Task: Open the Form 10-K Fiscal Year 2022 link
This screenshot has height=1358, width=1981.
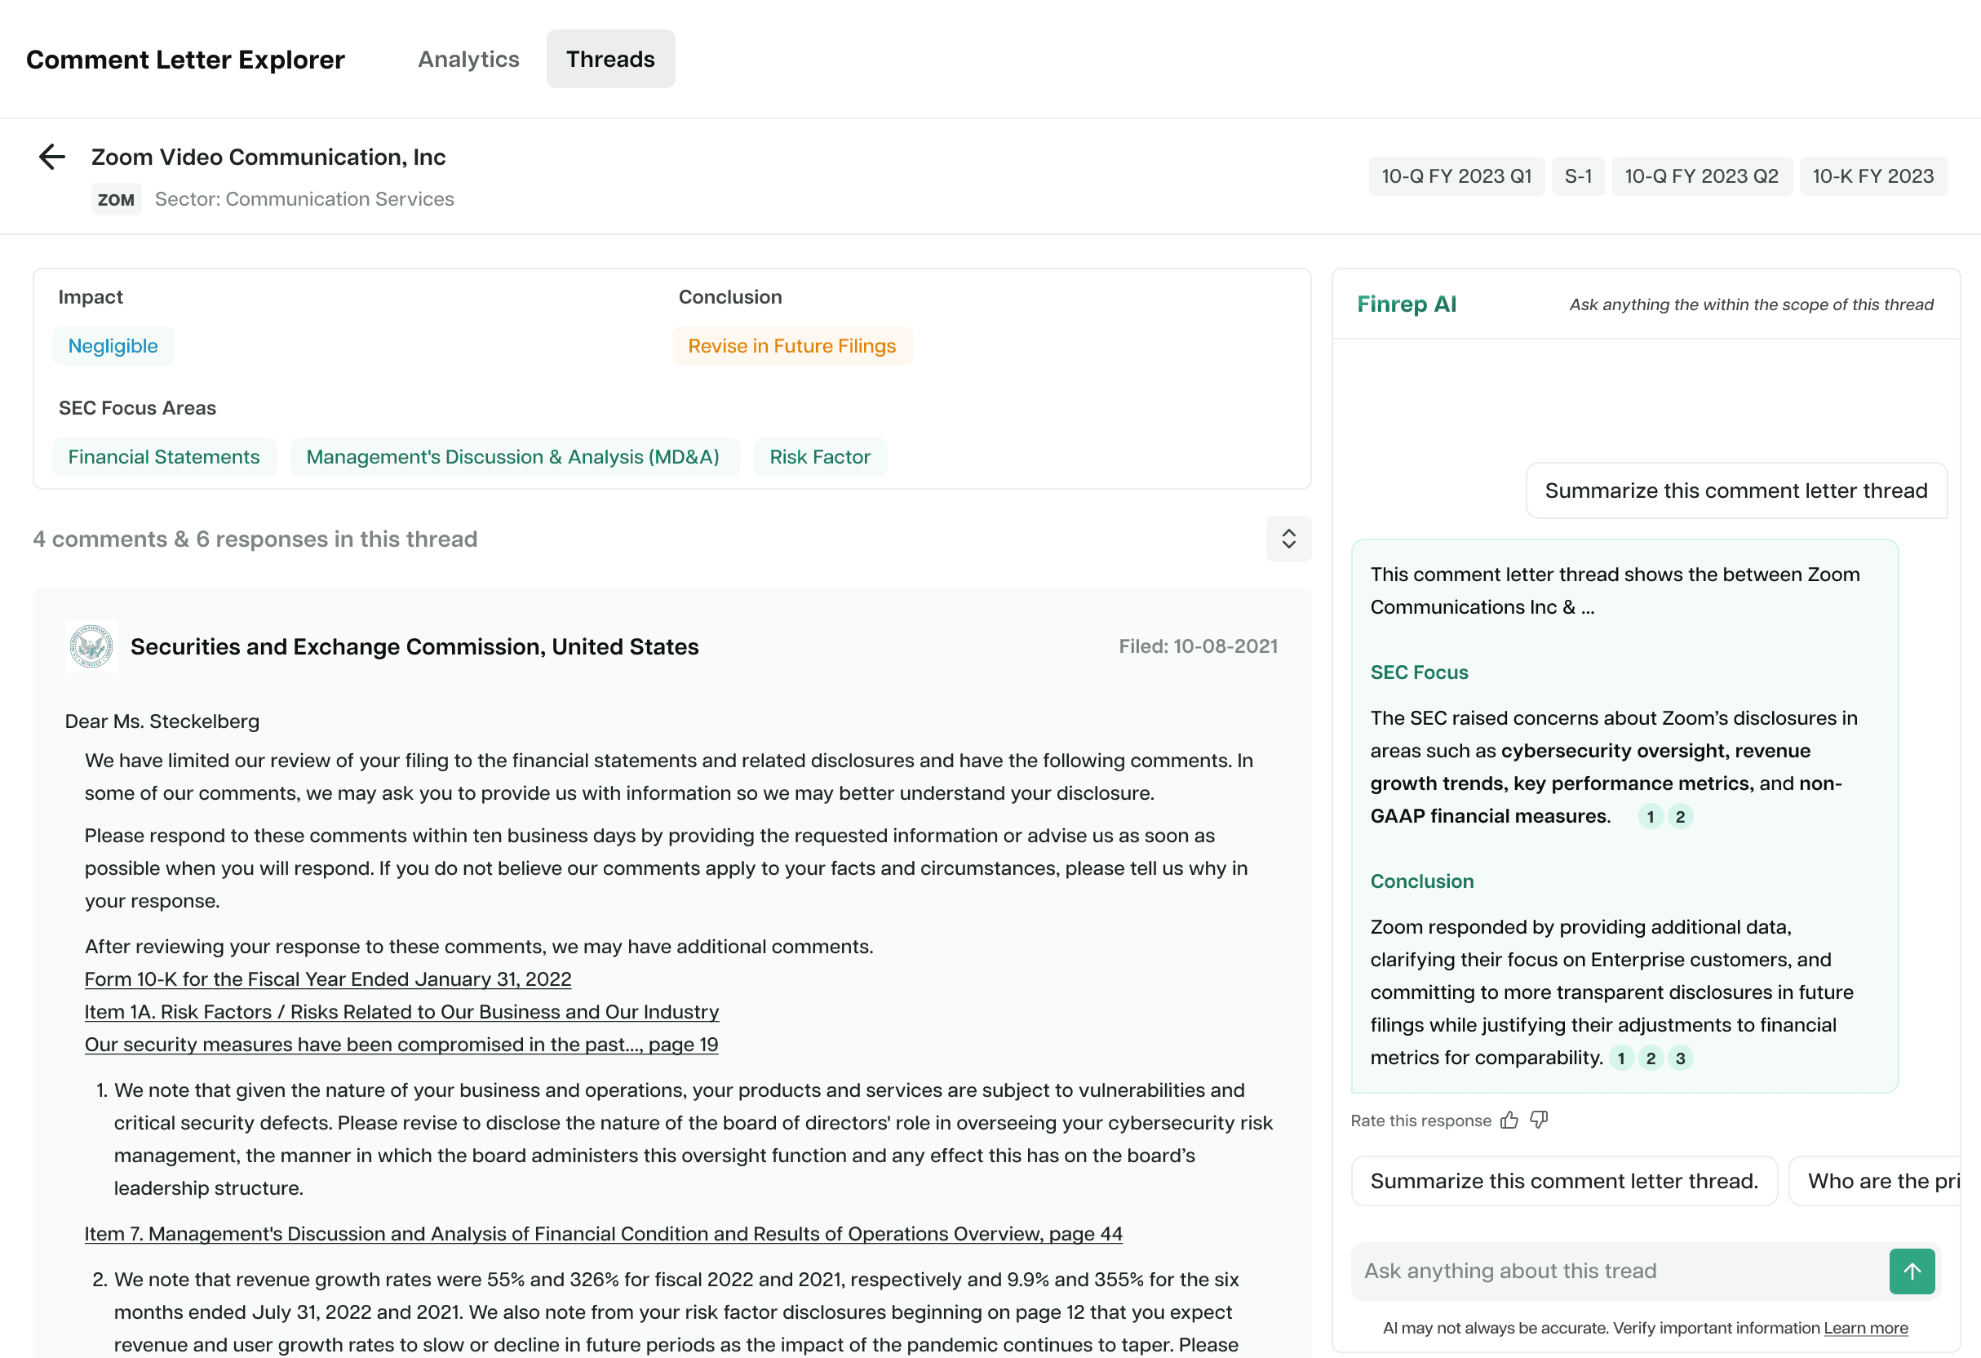Action: (328, 979)
